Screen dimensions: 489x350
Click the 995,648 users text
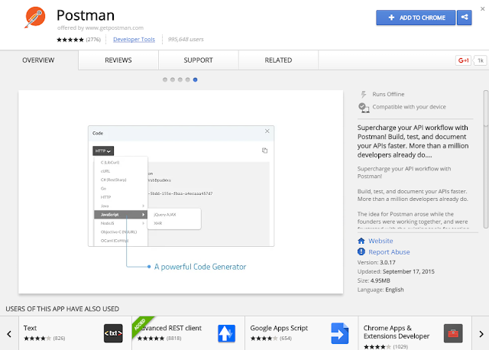tap(186, 39)
